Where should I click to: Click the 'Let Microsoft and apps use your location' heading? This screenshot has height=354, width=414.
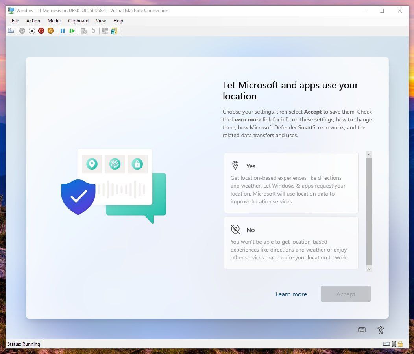(290, 91)
